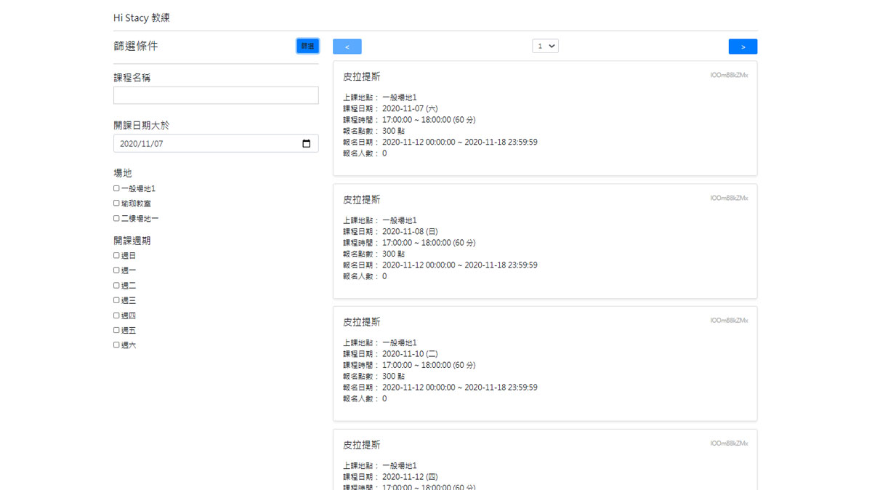872x490 pixels.
Task: Click the 課程日期 2020-11-10 (二) line
Action: point(390,353)
